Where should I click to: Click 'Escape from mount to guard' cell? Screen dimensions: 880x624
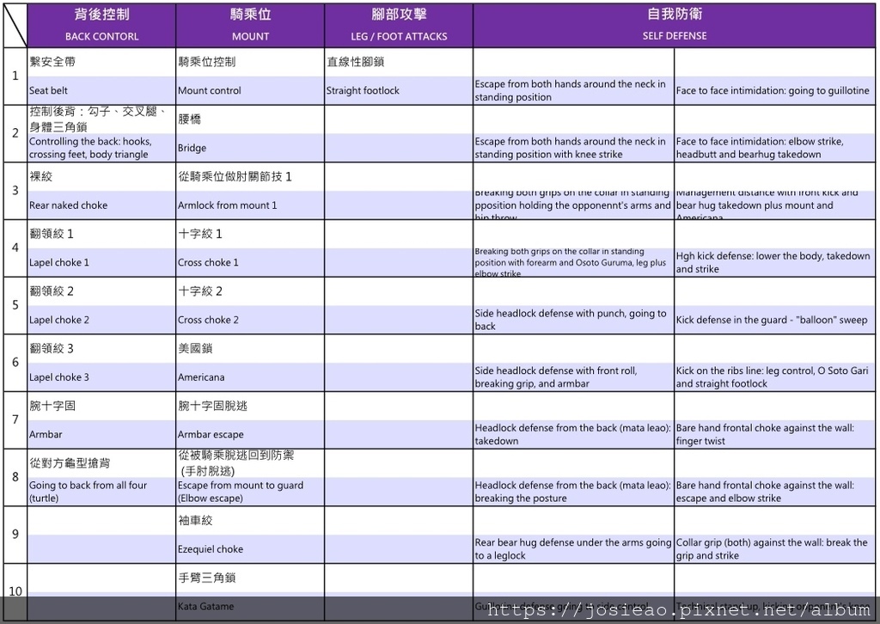[x=250, y=492]
